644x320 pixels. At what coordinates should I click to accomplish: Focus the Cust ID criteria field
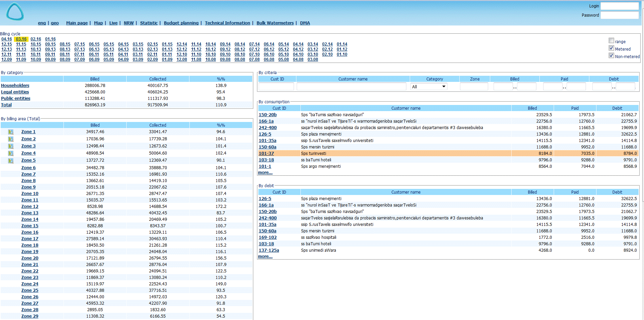[x=276, y=87]
